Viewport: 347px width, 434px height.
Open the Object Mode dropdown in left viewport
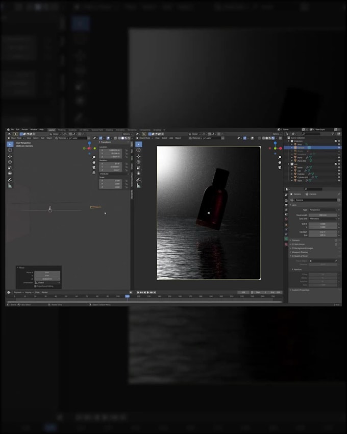pyautogui.click(x=16, y=138)
